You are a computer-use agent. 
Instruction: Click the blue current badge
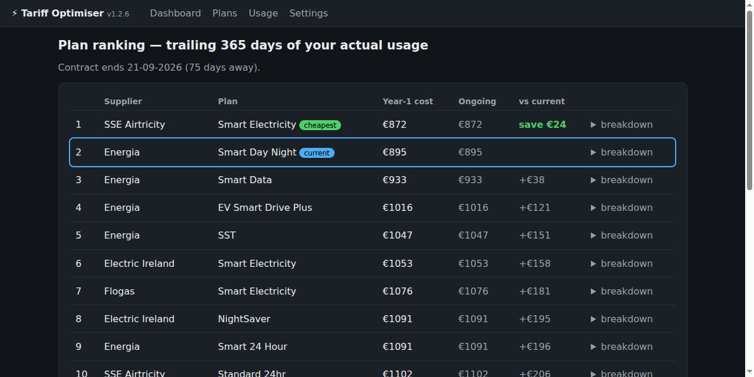(x=317, y=153)
